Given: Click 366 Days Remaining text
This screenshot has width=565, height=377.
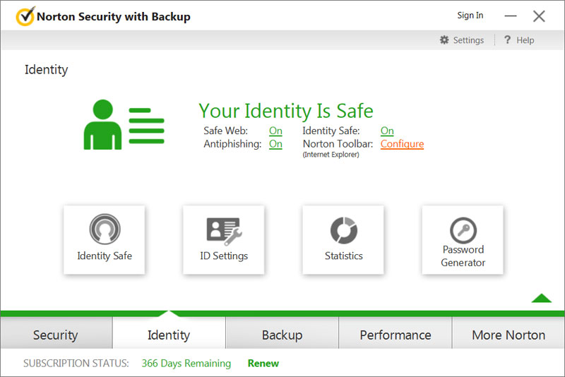Looking at the screenshot, I should tap(186, 364).
